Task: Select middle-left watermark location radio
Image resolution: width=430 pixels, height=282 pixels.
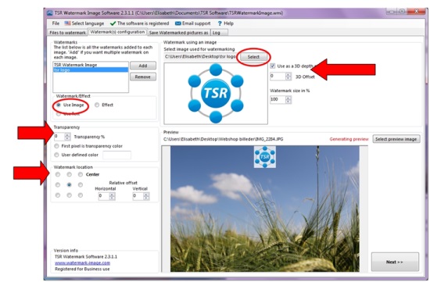Action: point(58,185)
